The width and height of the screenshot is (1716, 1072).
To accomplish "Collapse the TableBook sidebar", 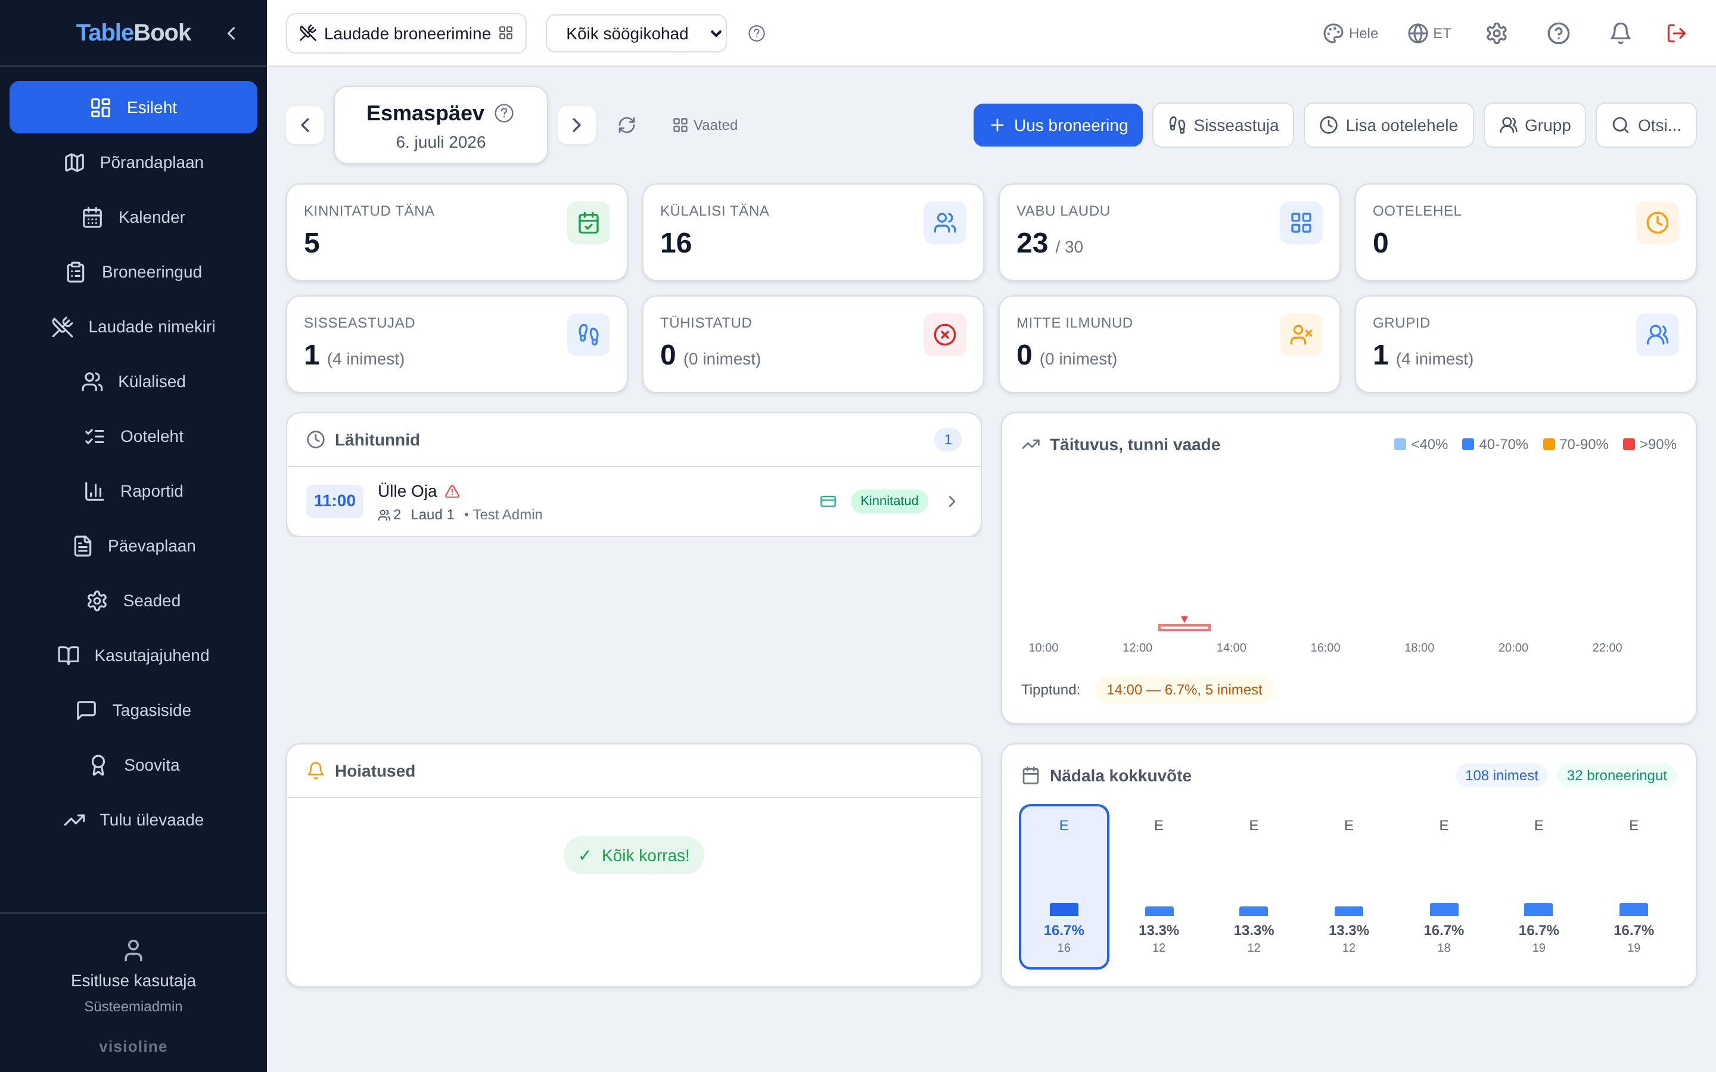I will (231, 33).
